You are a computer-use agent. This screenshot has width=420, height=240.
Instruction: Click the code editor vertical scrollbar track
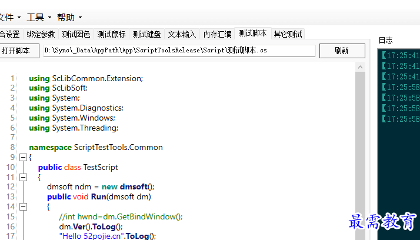tap(360, 155)
